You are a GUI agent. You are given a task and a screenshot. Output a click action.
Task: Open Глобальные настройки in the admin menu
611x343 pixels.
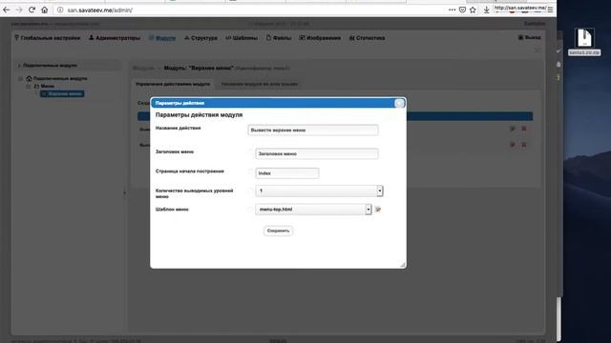click(x=47, y=38)
